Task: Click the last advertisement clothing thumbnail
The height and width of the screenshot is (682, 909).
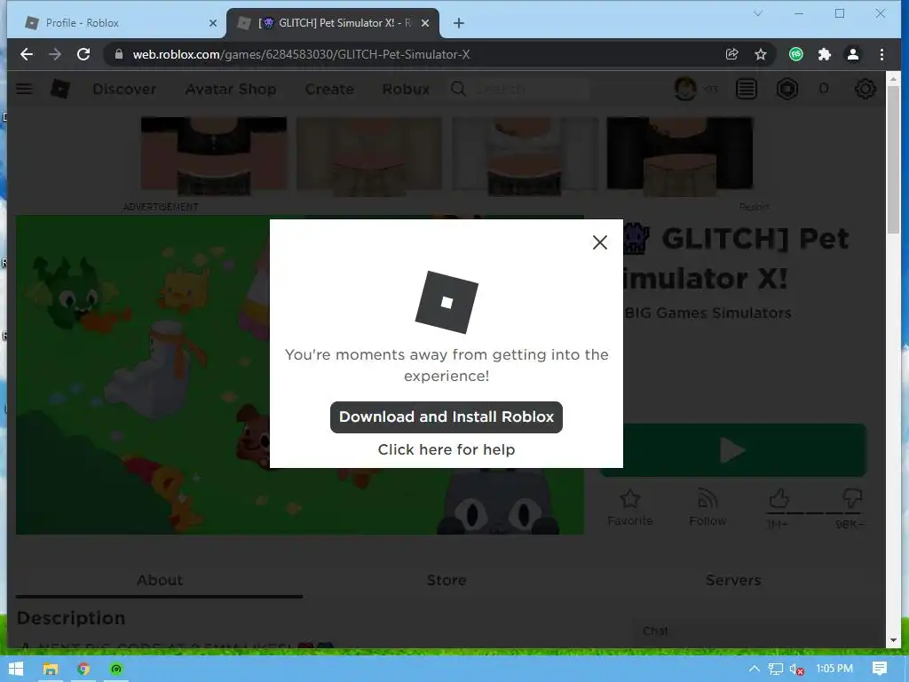Action: coord(680,155)
